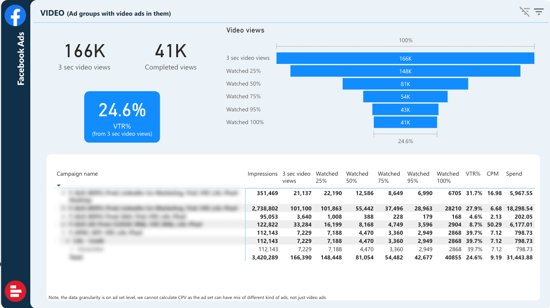This screenshot has width=550, height=308.
Task: Clear all filters using the crossed-out filter icon
Action: pyautogui.click(x=525, y=12)
